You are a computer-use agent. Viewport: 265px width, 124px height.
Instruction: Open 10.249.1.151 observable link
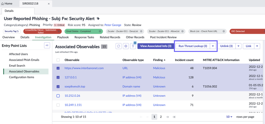tap(73, 105)
